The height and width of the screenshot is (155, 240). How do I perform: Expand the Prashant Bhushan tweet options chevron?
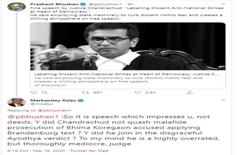point(223,4)
